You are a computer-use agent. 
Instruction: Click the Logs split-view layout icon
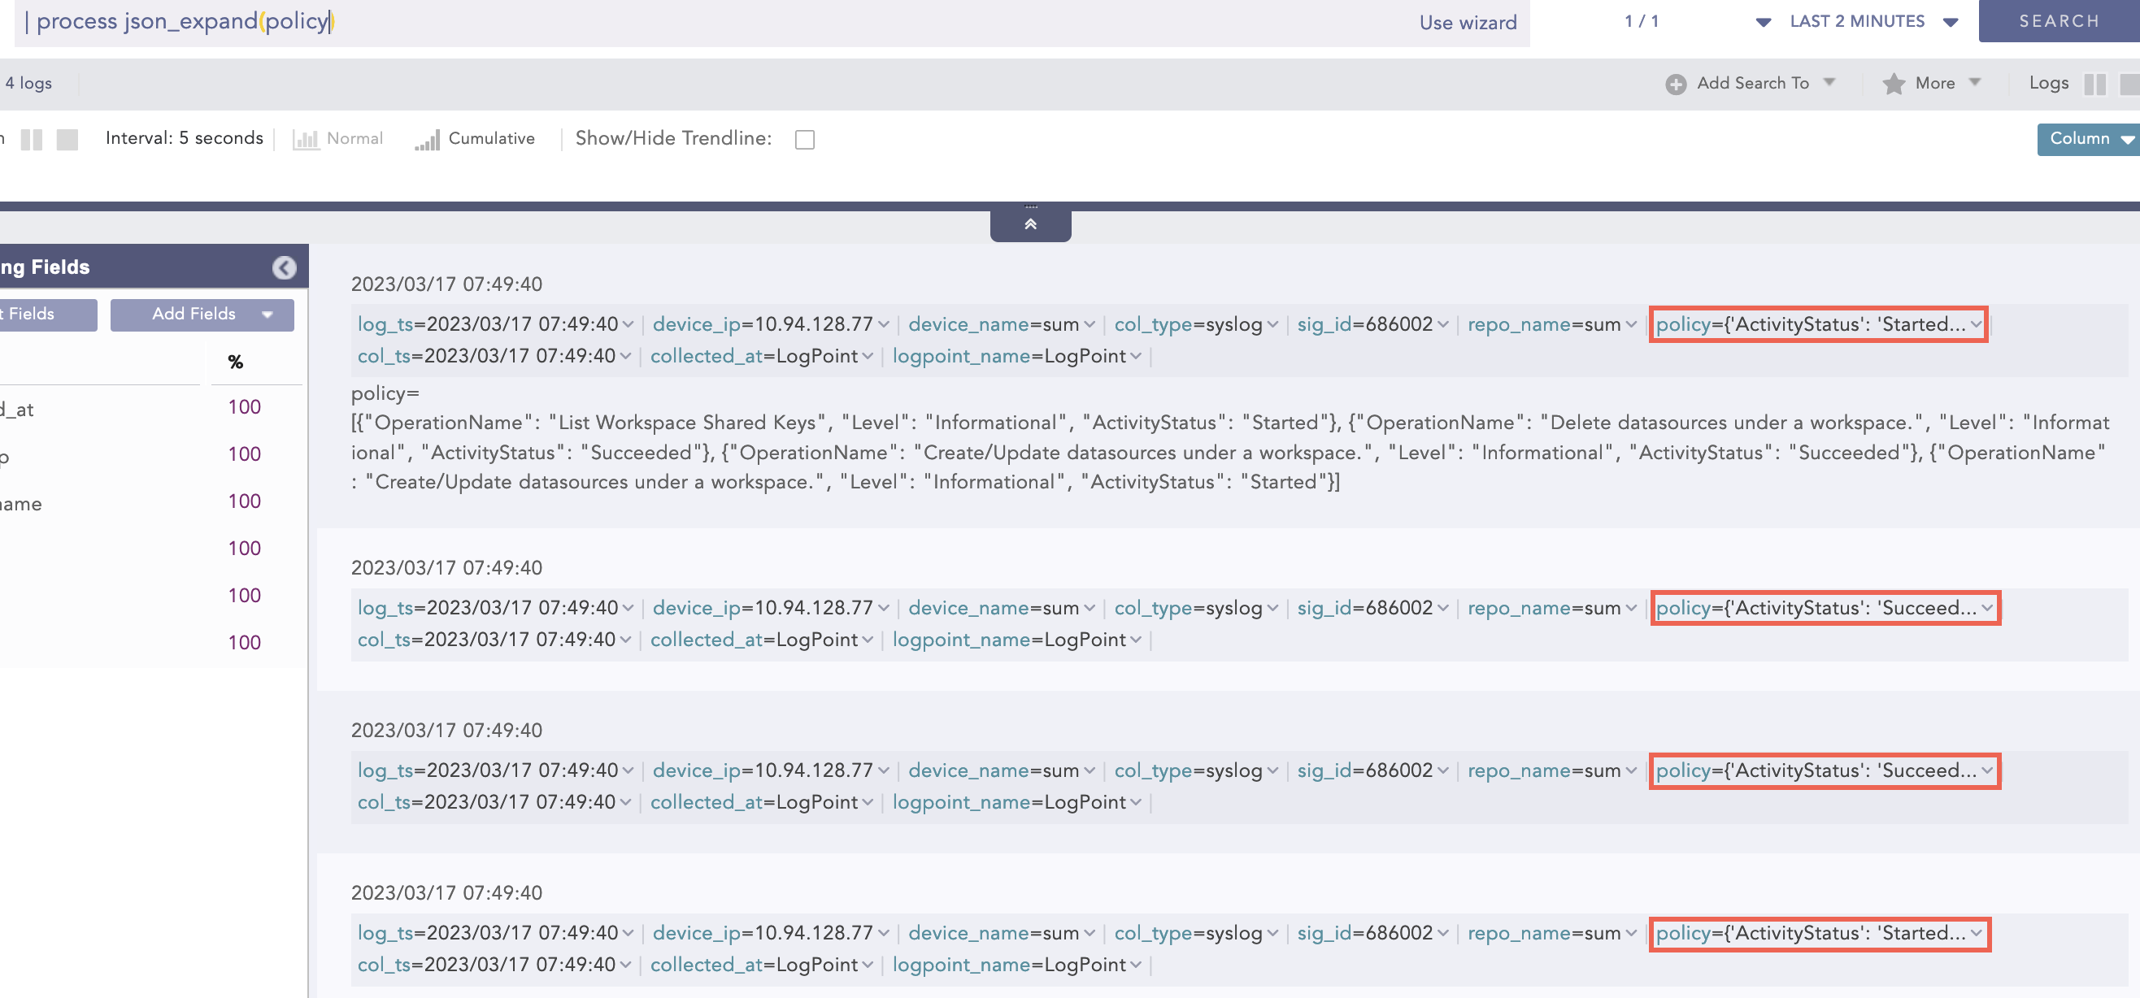(2094, 84)
